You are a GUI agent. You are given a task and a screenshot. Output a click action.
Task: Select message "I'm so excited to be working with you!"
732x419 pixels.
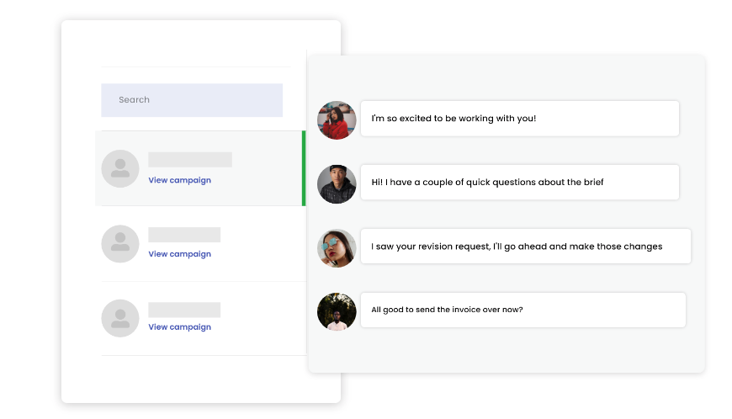coord(520,119)
